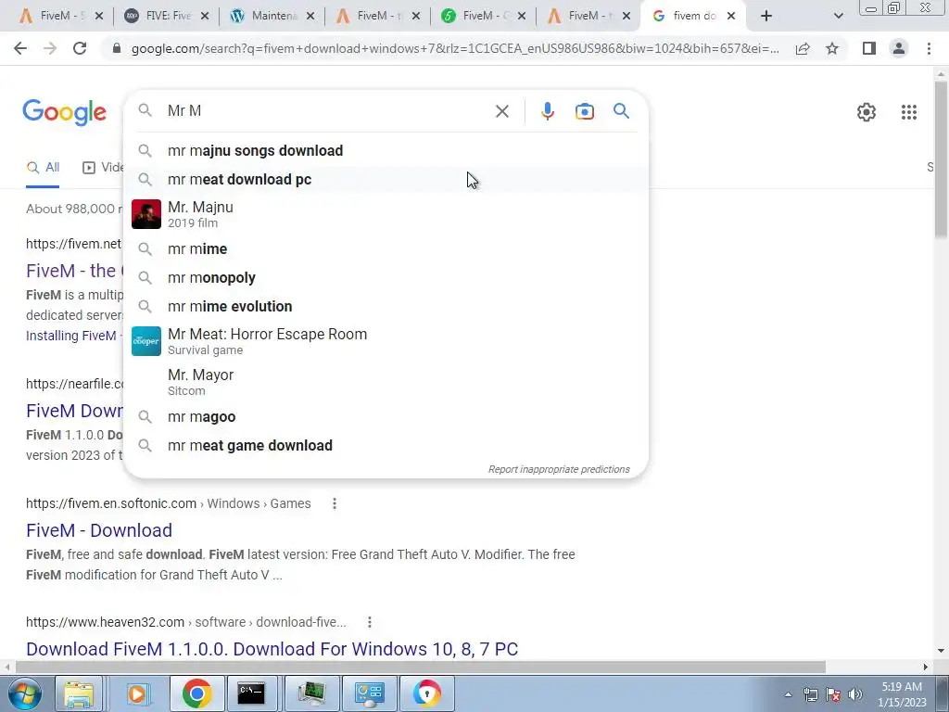Click the Mr. Majnu film thumbnail
Viewport: 949px width, 712px height.
(146, 214)
